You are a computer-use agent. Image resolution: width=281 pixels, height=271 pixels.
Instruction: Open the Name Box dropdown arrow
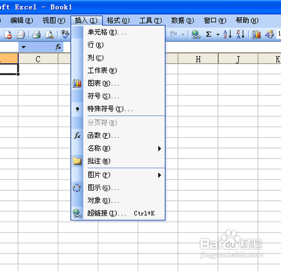click(24, 47)
